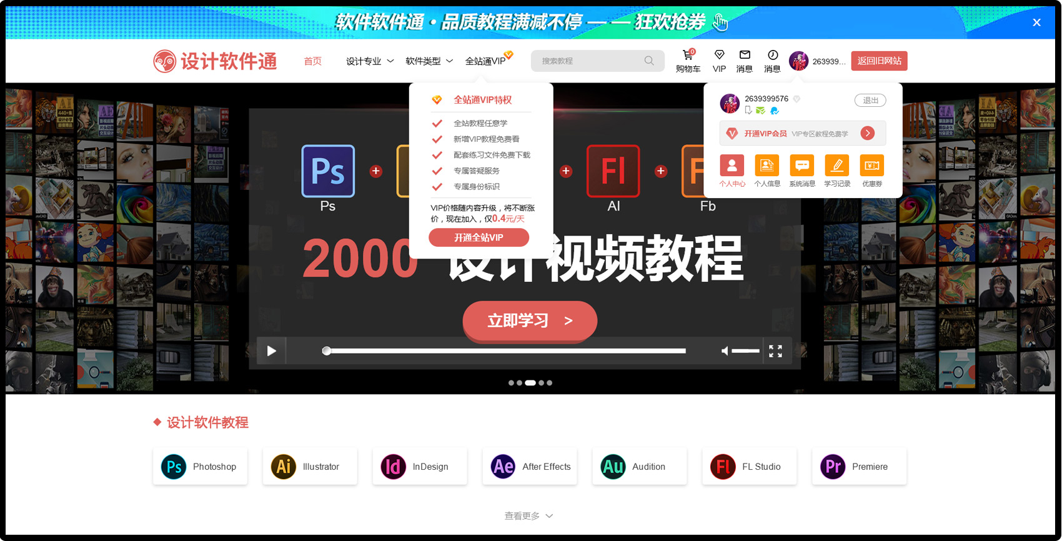
Task: Open the Photoshop tutorial card
Action: point(200,467)
